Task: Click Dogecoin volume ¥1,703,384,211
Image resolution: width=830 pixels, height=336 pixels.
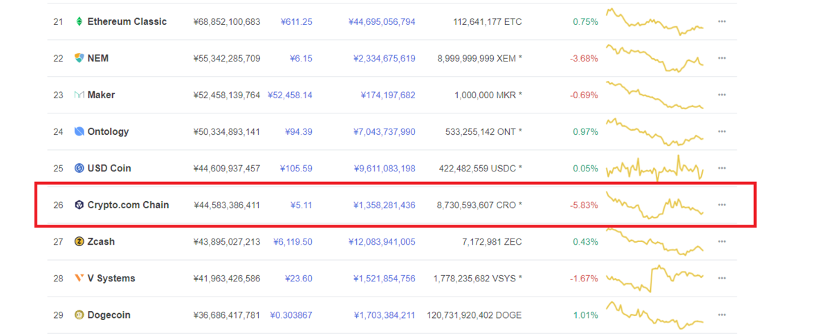Action: pyautogui.click(x=385, y=315)
